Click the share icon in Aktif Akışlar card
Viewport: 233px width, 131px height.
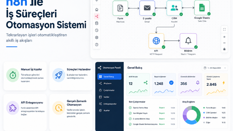(x=146, y=83)
